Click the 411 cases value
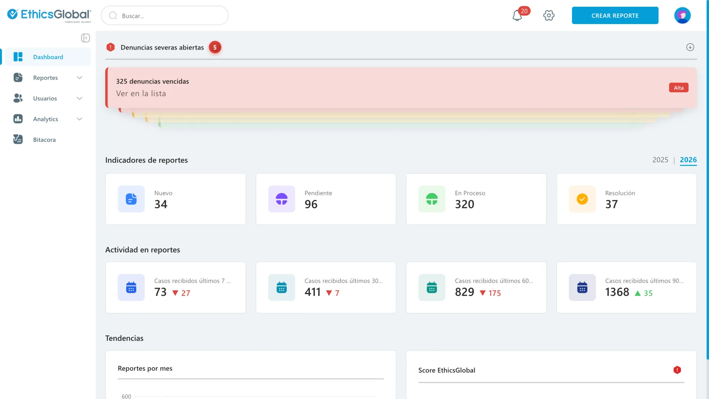The width and height of the screenshot is (709, 399). (x=313, y=292)
